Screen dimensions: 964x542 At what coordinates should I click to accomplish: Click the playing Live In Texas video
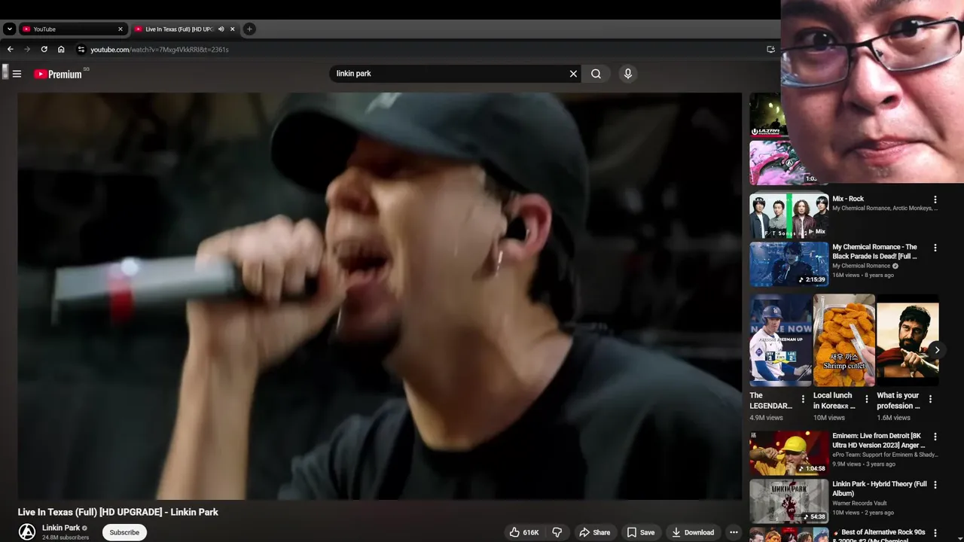pyautogui.click(x=380, y=296)
